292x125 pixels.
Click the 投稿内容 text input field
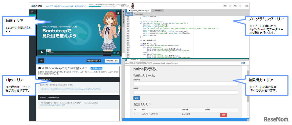pos(186,84)
